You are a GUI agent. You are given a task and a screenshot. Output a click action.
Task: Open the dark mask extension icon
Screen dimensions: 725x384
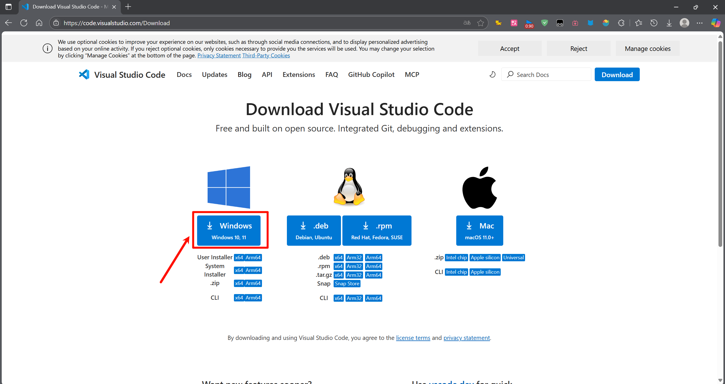pos(560,23)
